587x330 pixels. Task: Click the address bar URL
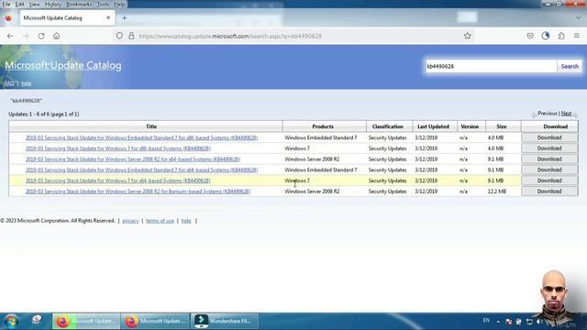tap(230, 36)
